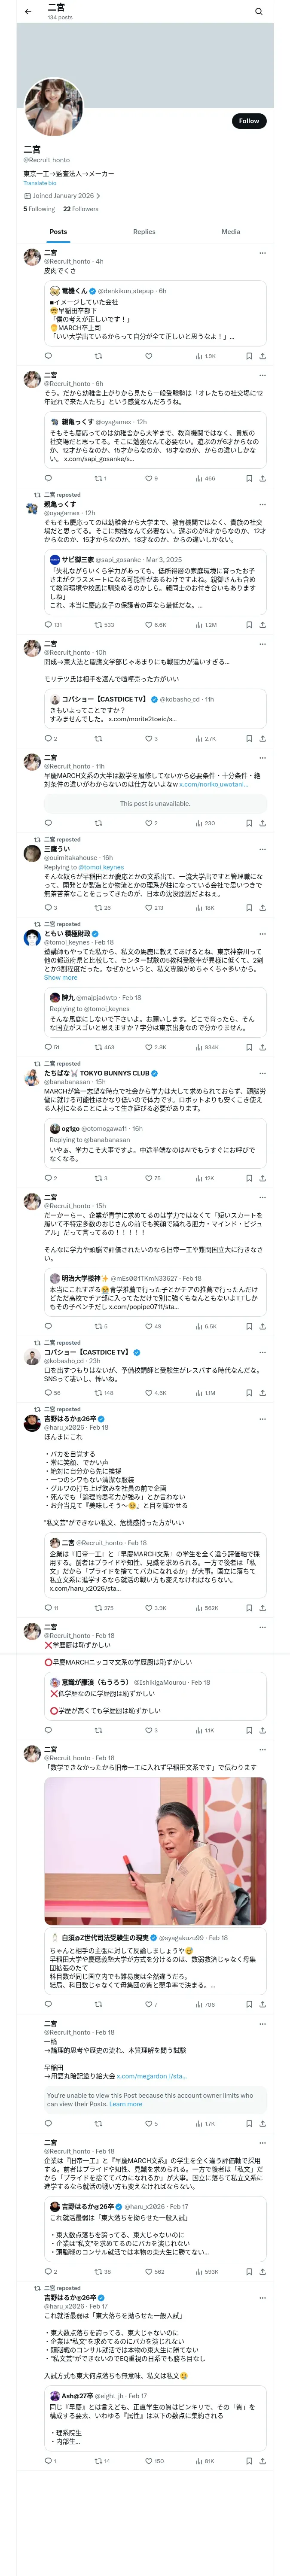The width and height of the screenshot is (290, 2576).
Task: Expand the Joined January 2026 chevron
Action: [98, 196]
